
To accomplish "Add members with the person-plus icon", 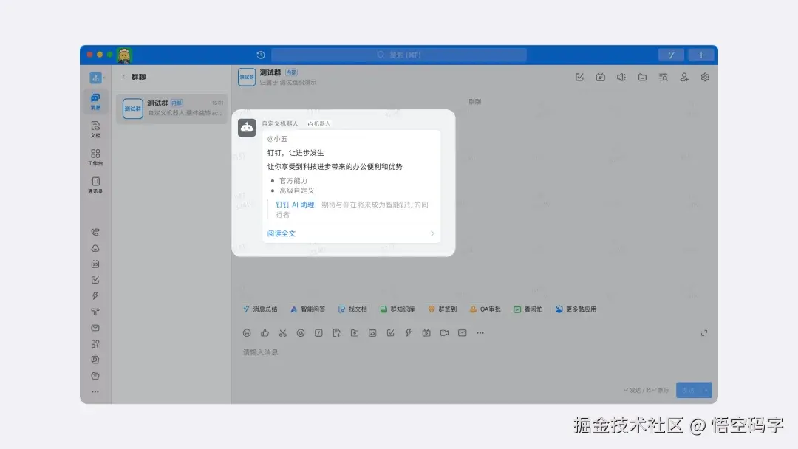I will click(x=683, y=76).
